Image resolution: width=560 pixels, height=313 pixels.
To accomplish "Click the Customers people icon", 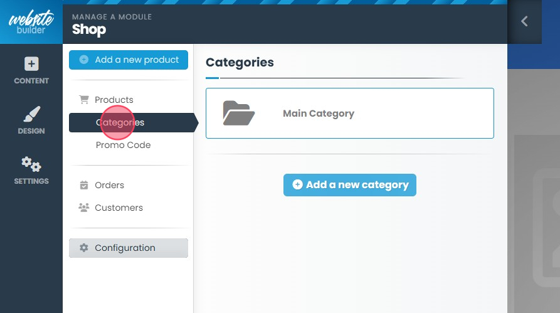I will 83,208.
